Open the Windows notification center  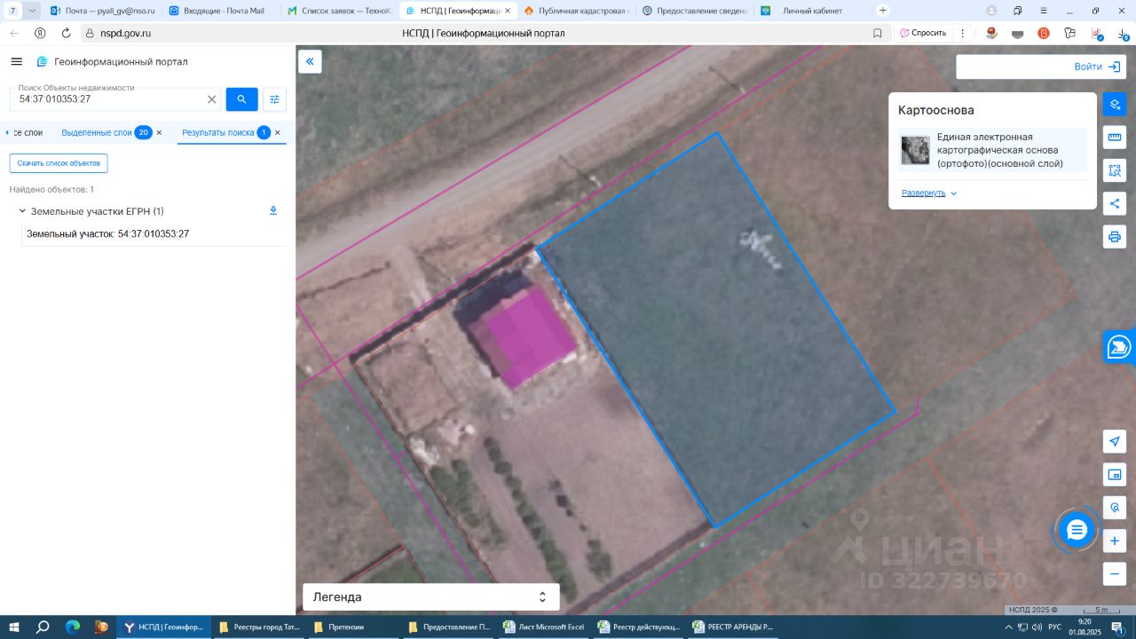click(x=1117, y=627)
